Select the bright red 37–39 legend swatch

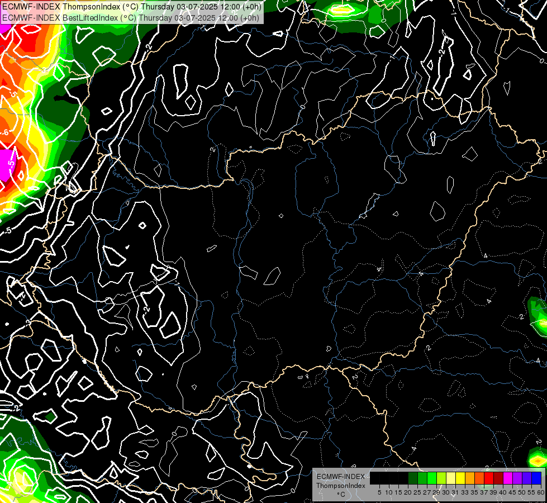pos(489,478)
